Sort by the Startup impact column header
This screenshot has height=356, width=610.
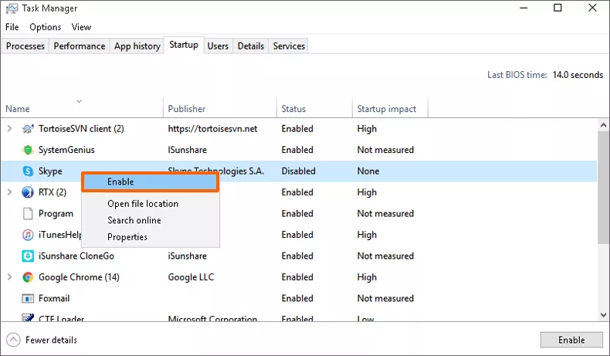387,109
